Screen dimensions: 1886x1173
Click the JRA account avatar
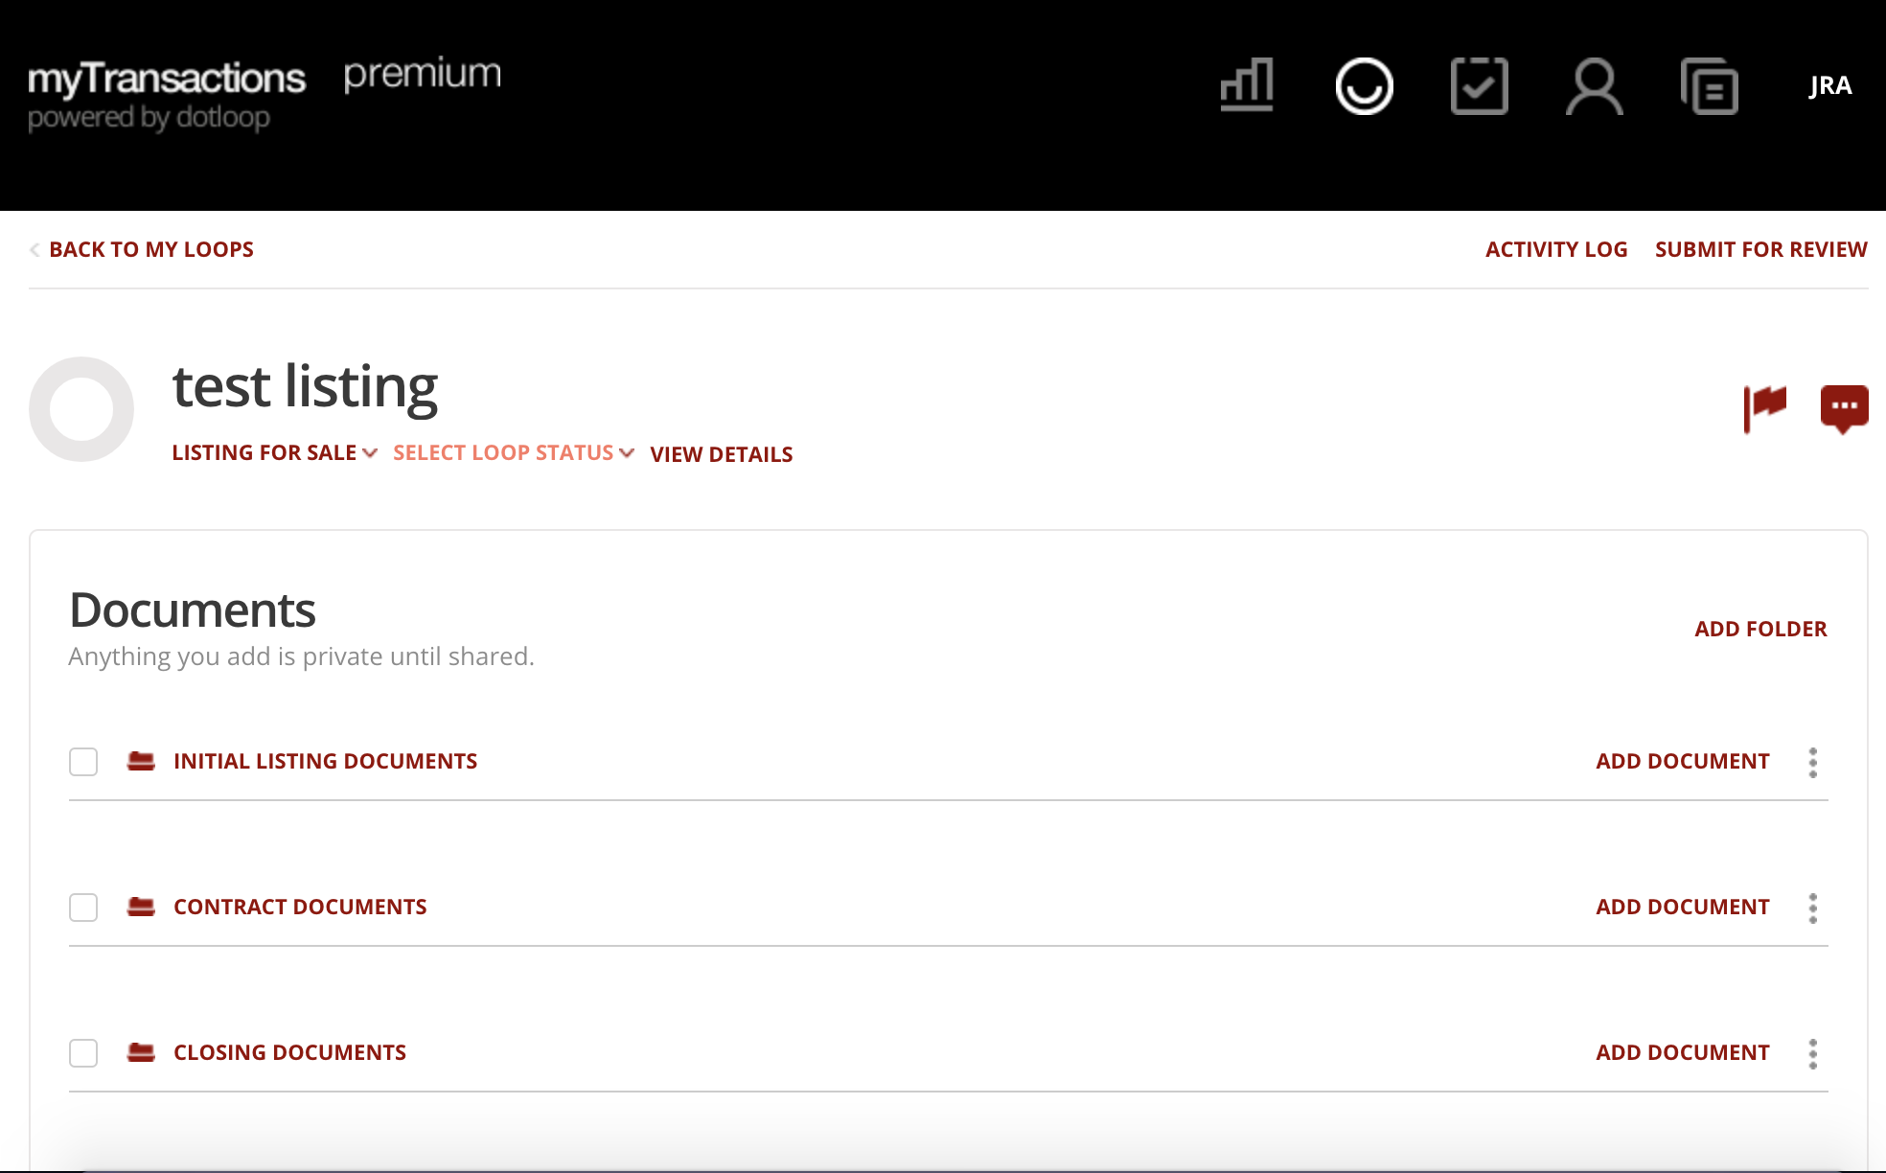[1831, 86]
